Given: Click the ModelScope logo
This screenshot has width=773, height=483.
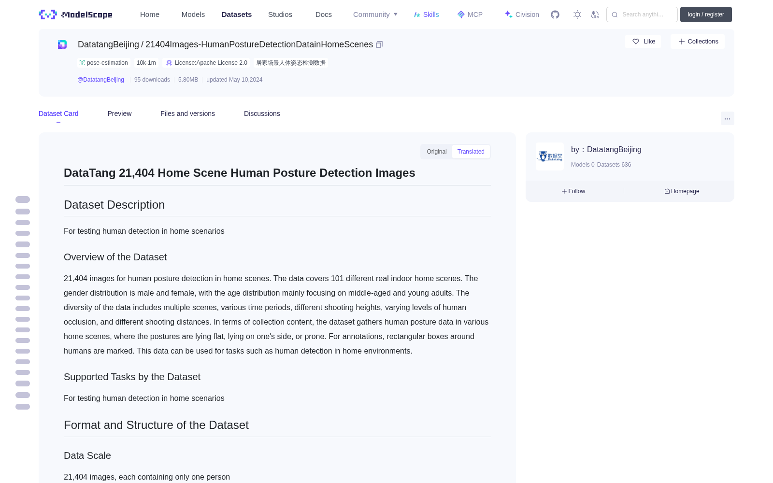Looking at the screenshot, I should 76,14.
